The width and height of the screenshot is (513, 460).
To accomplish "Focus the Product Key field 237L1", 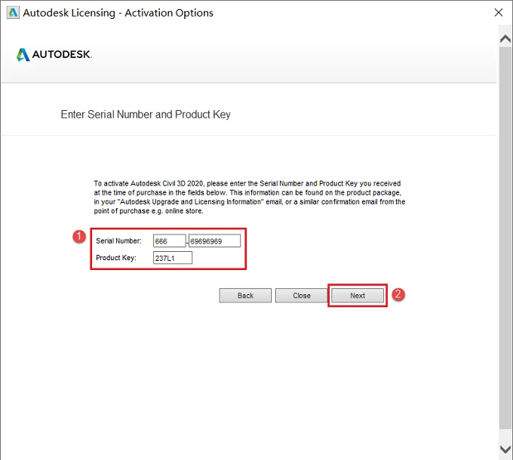I will [x=173, y=258].
